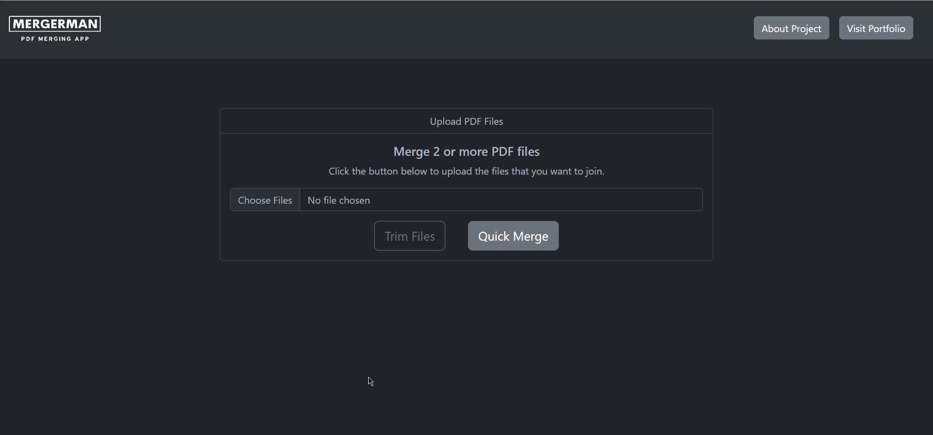Click the 'Upload PDF Files' card header
Image resolution: width=933 pixels, height=435 pixels.
click(x=466, y=121)
